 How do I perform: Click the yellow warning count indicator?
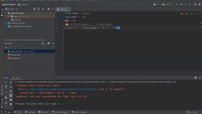(x=182, y=13)
